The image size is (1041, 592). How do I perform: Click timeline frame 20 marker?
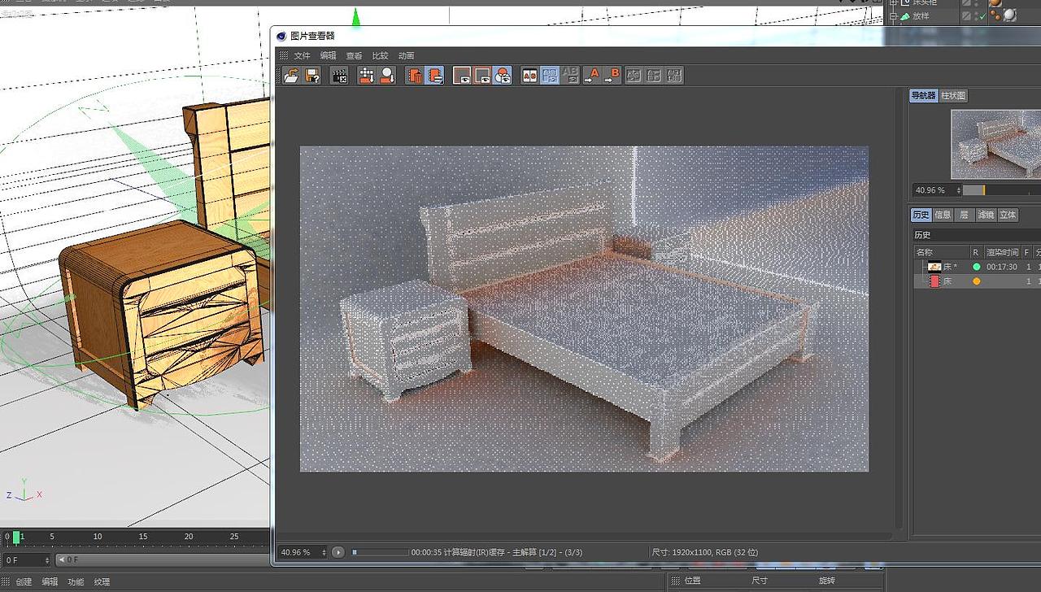[188, 537]
